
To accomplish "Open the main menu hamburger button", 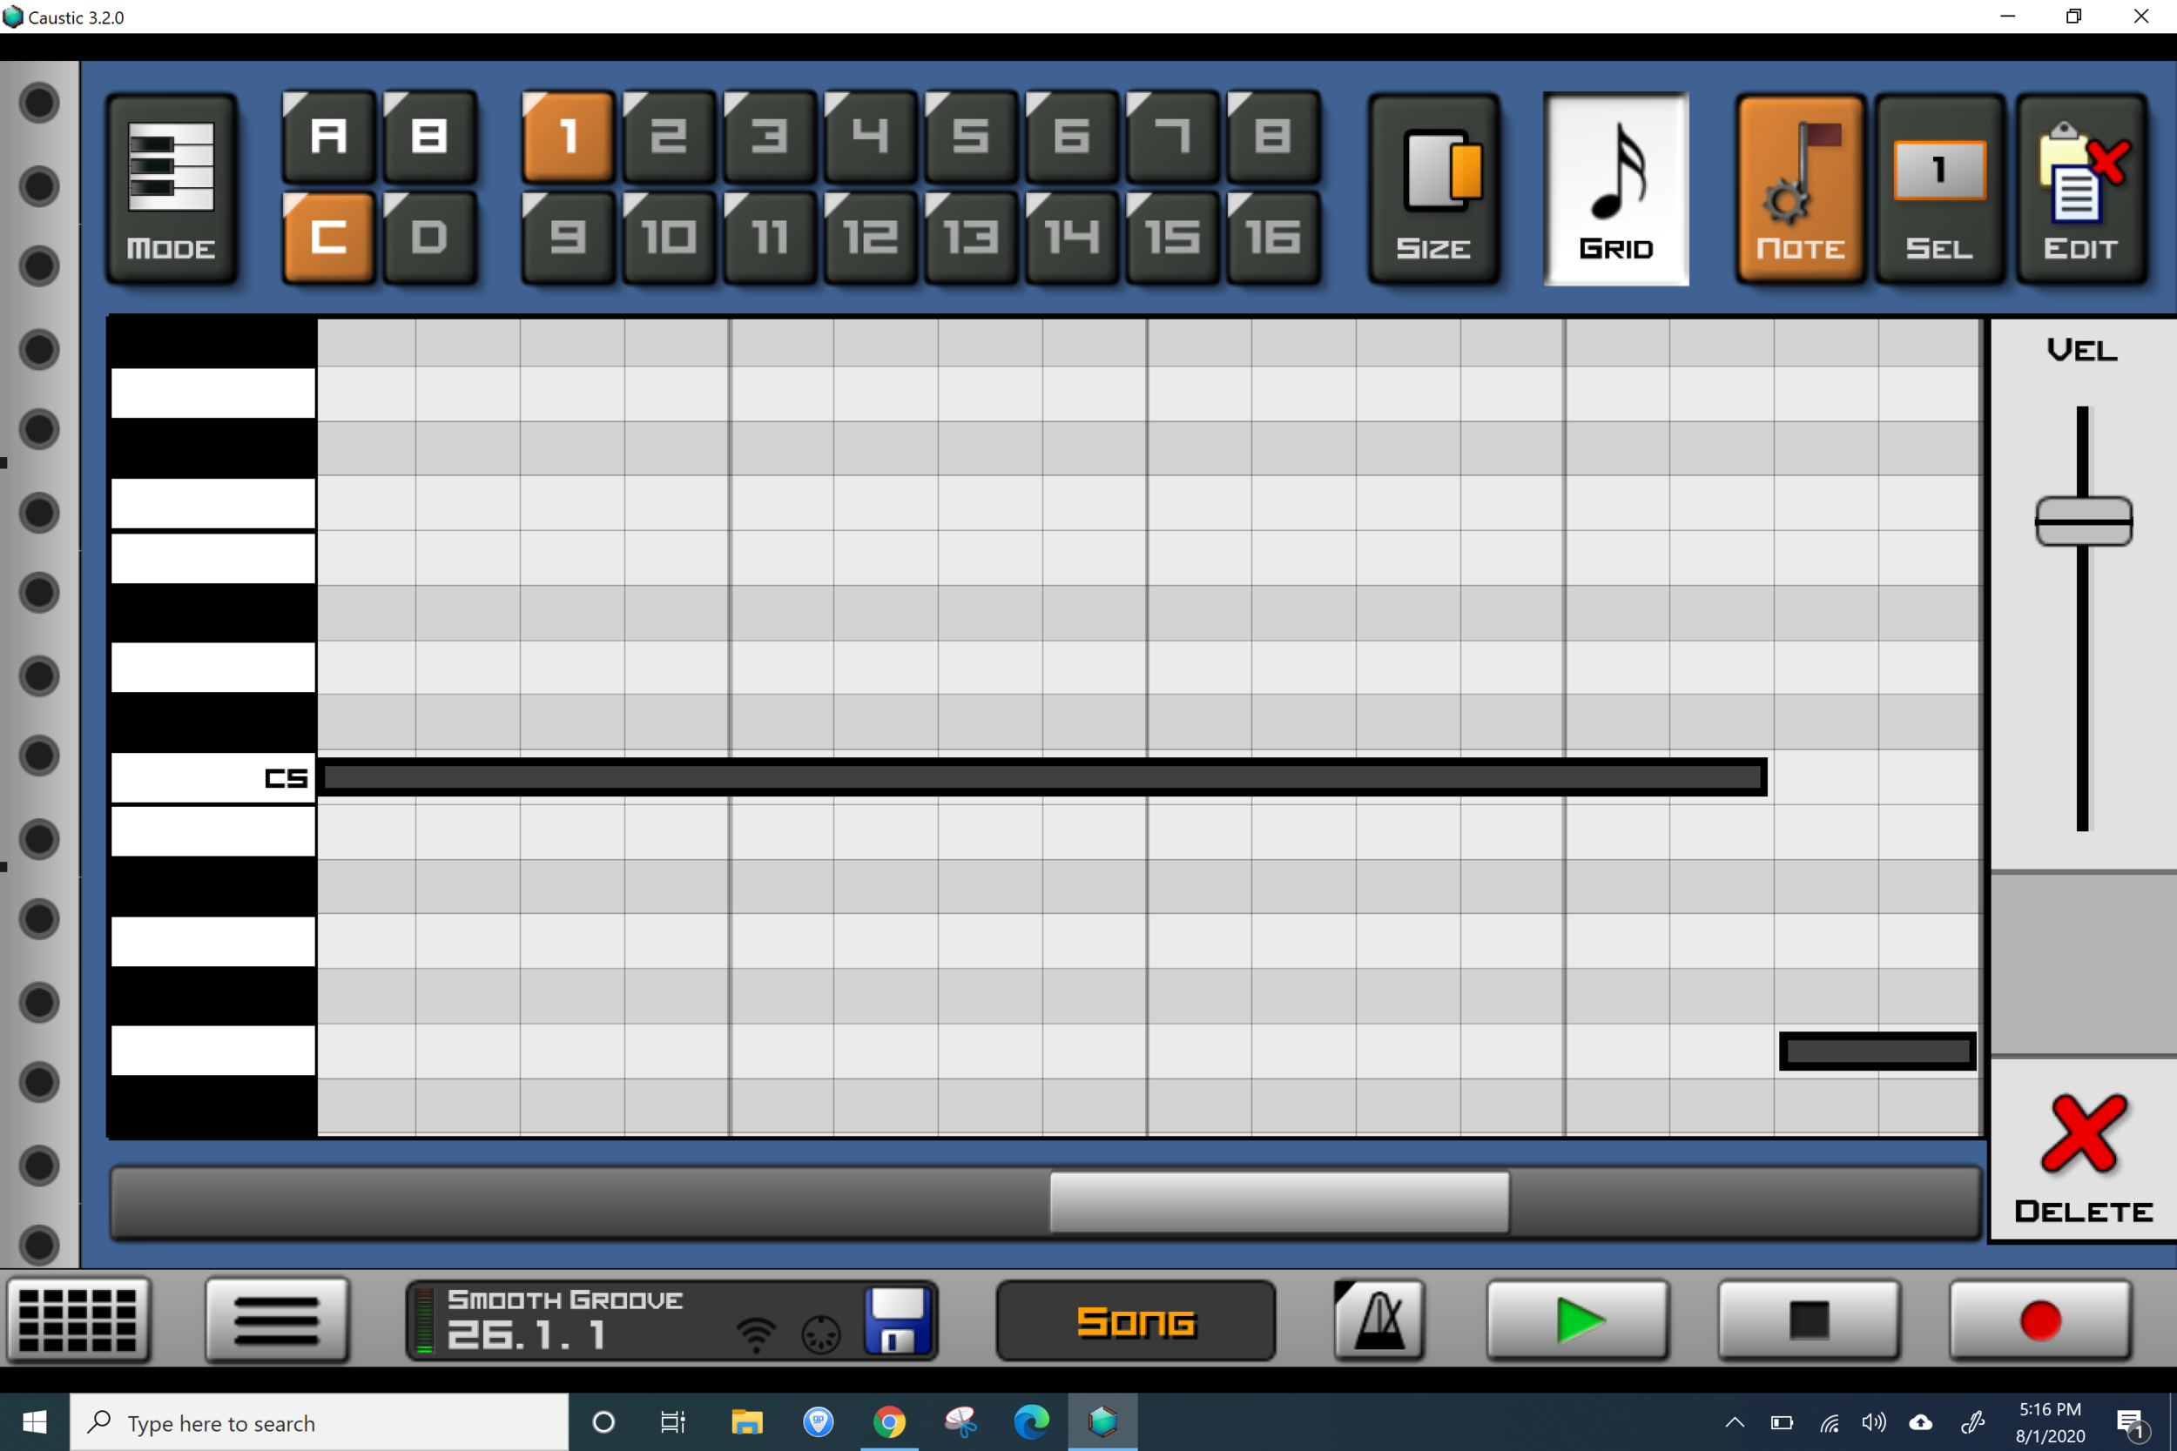I will click(277, 1320).
